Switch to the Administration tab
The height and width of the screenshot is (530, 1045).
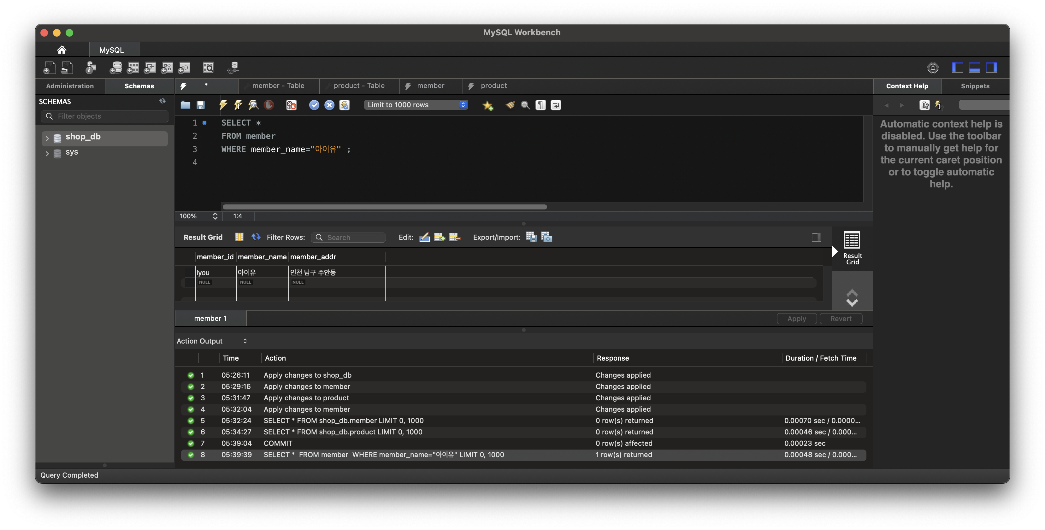[x=70, y=86]
